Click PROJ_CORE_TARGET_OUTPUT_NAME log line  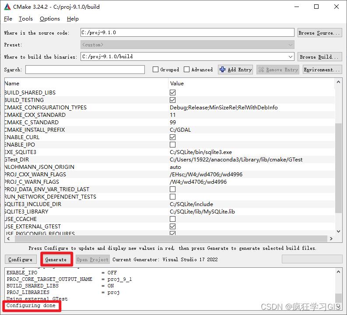click(69, 279)
